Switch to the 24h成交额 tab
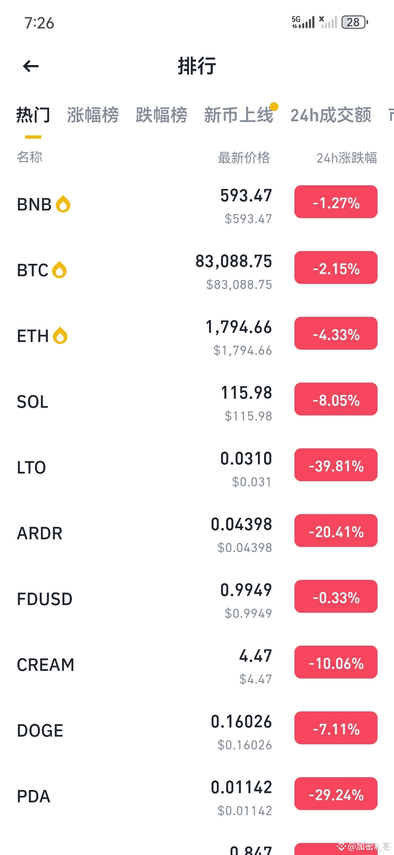The image size is (394, 855). tap(331, 115)
